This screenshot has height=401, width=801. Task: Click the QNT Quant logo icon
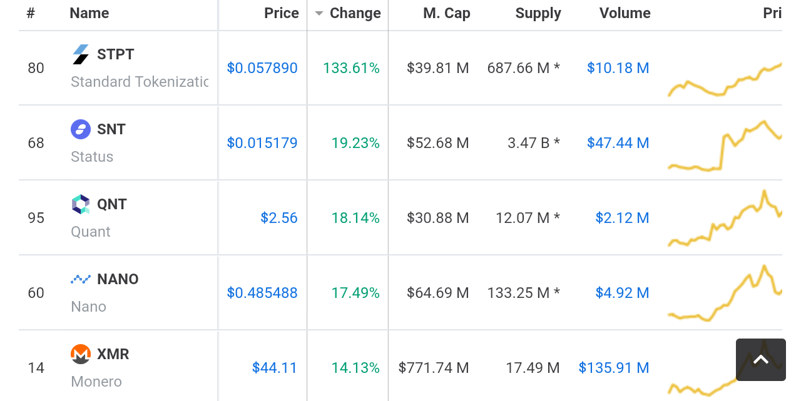click(x=81, y=204)
